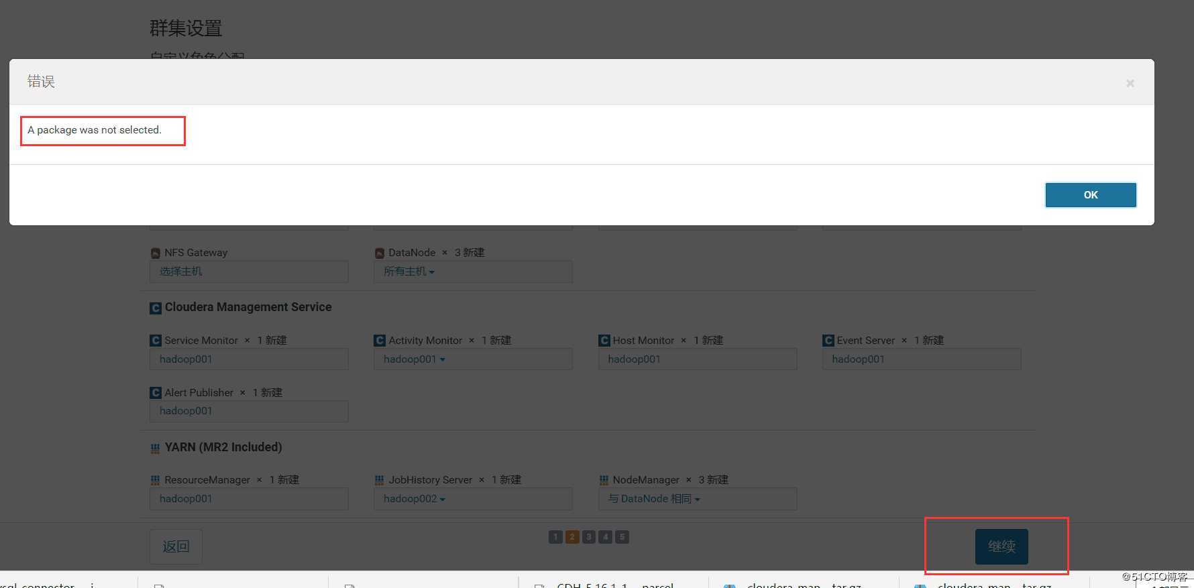Click the '1 新建' count beside Service Monitor
1194x588 pixels.
pos(272,341)
